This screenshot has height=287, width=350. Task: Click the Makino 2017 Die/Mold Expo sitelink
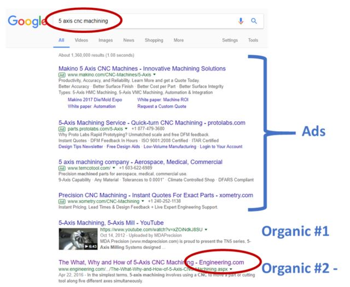point(95,99)
